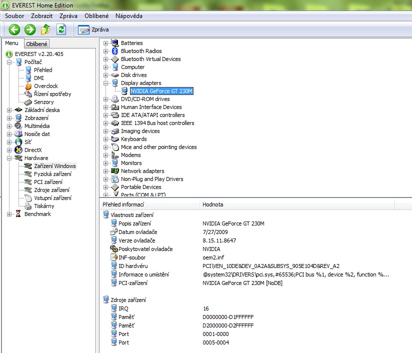The width and height of the screenshot is (412, 353).
Task: Expand the Nosiče dat tree node
Action: click(x=9, y=134)
